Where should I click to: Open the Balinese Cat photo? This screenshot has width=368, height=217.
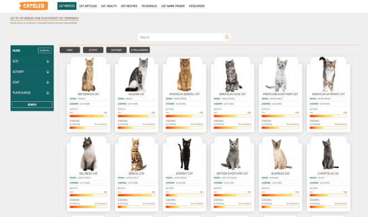coord(89,154)
